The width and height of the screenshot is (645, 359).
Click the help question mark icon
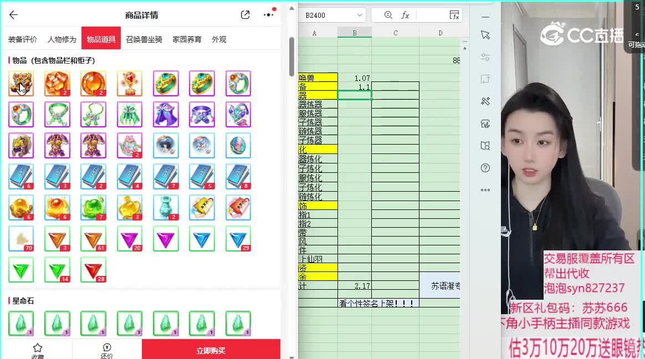[x=485, y=168]
